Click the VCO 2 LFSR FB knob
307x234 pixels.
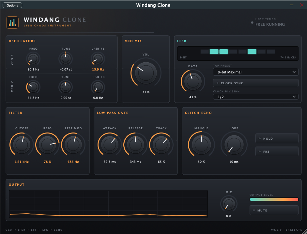[98, 87]
